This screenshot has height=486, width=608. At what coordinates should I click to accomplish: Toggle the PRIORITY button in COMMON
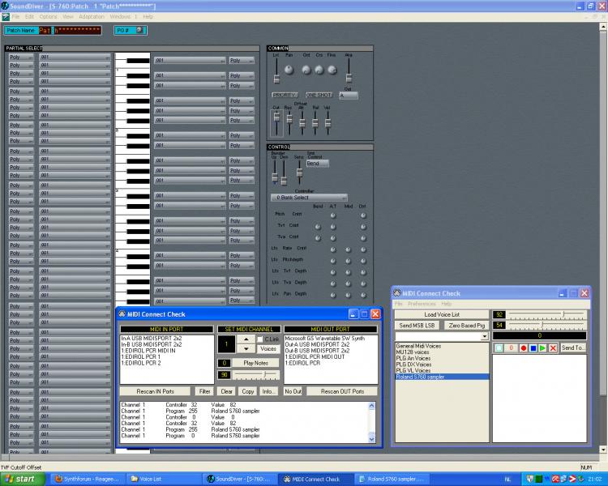pyautogui.click(x=285, y=95)
